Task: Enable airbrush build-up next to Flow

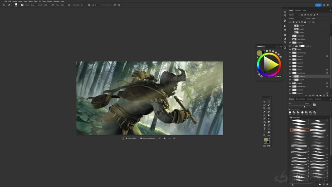Action: tap(69, 5)
